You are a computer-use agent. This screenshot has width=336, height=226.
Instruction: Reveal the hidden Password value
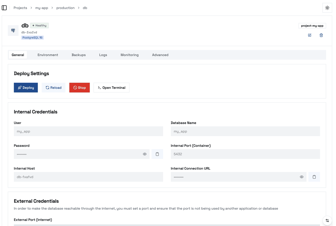pos(145,154)
